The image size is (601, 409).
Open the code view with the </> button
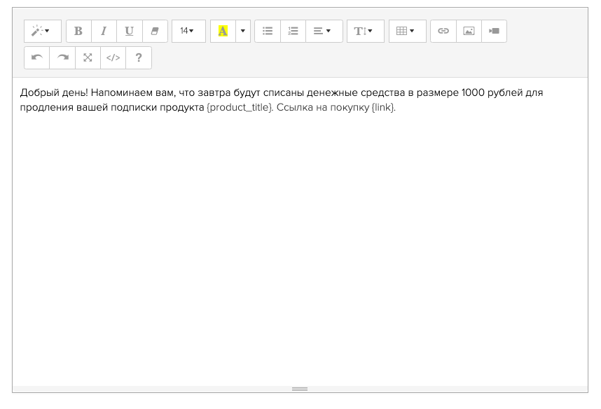113,58
